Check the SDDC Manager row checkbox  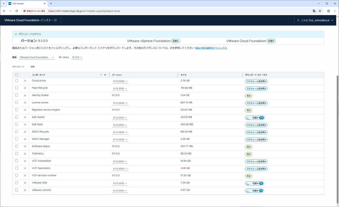(x=17, y=139)
